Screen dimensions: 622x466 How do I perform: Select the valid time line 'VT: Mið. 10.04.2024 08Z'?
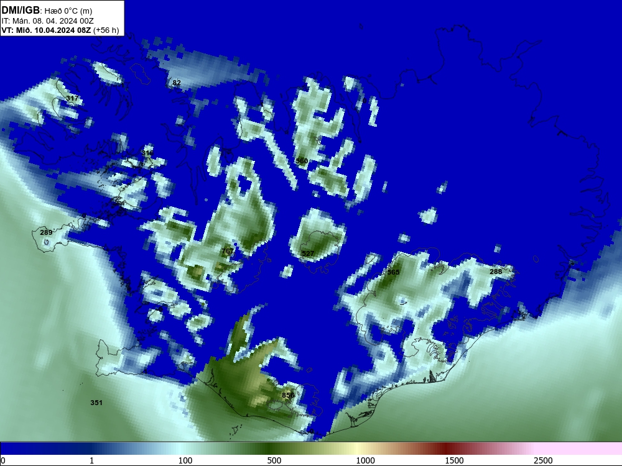(x=46, y=30)
